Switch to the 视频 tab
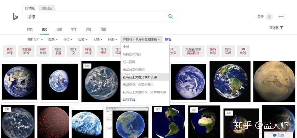This screenshot has width=297, height=138. point(59,30)
